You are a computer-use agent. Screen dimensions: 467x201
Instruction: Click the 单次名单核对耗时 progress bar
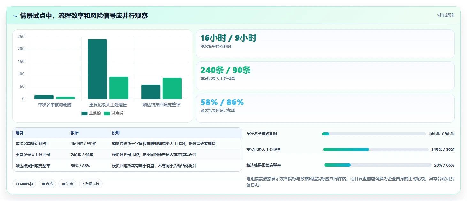click(374, 134)
